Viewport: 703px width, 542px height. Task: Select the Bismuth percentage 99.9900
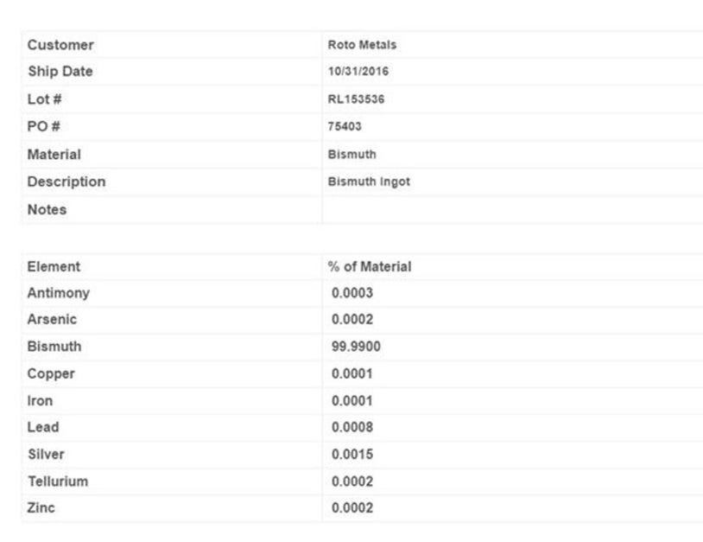(x=356, y=347)
